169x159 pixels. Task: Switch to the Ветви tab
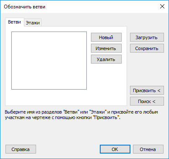(15, 22)
